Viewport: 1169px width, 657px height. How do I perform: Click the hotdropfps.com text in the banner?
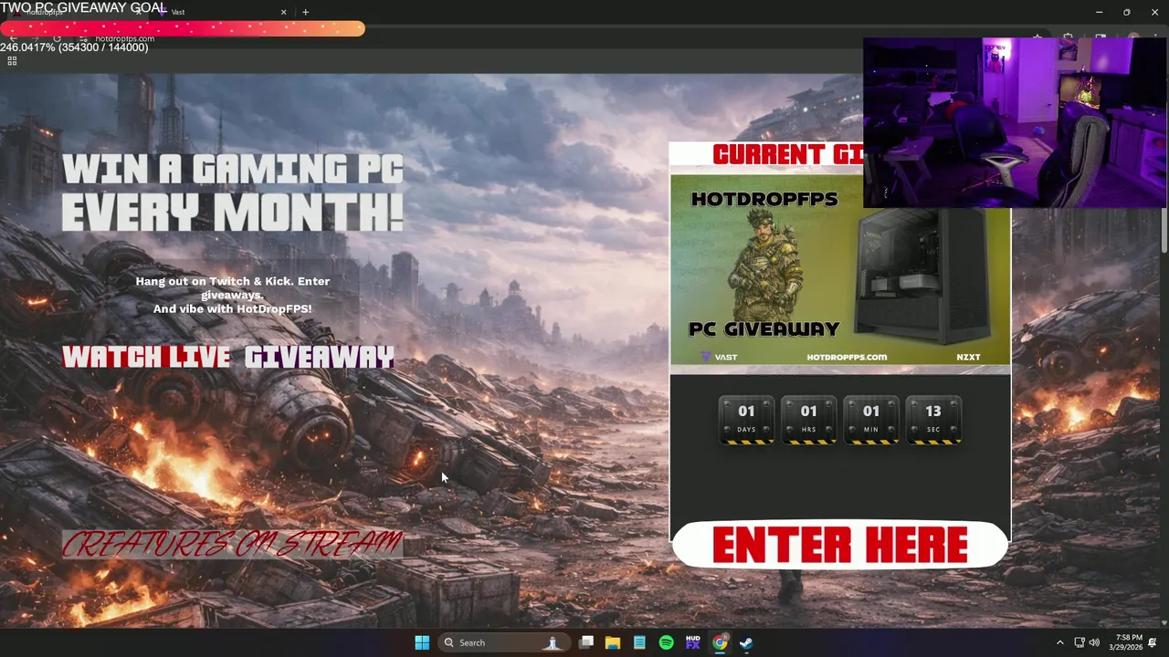coord(847,357)
